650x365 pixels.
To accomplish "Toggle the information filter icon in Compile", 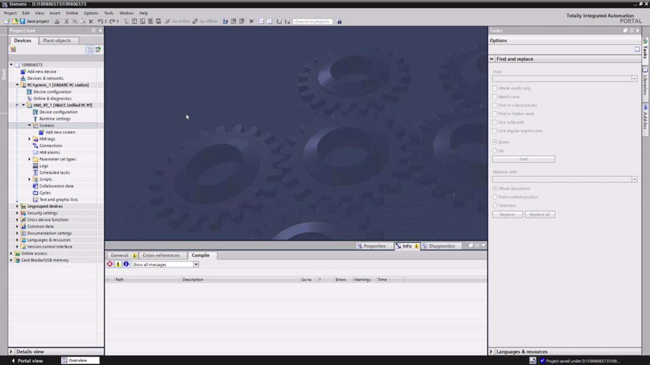I will 126,264.
